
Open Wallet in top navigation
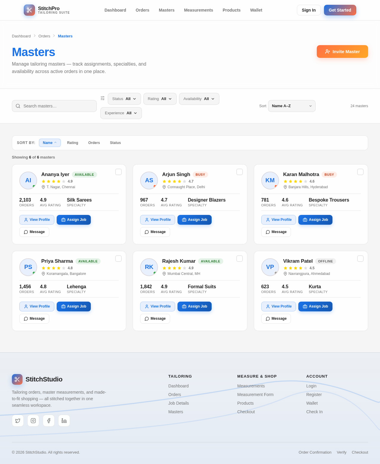tap(256, 10)
